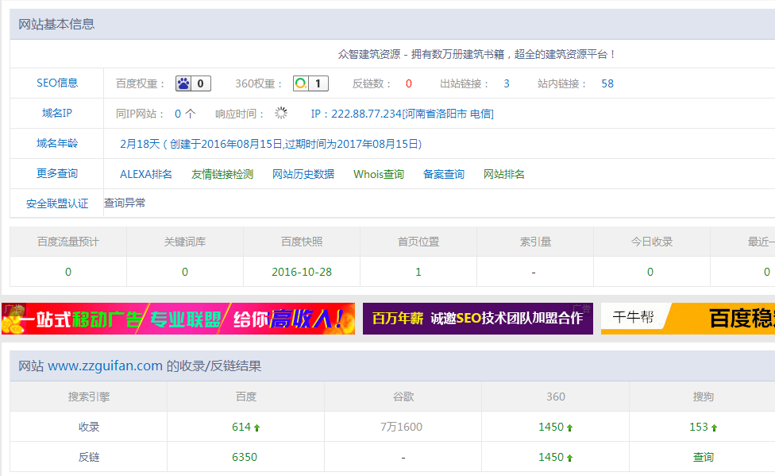This screenshot has height=476, width=775.
Task: Click the 360 weight badge icon
Action: pos(300,83)
